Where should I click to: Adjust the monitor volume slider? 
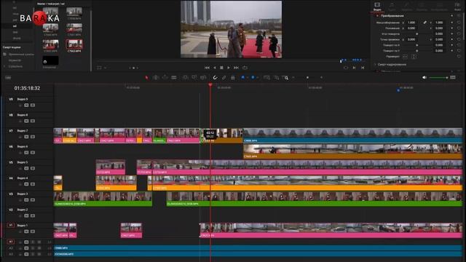438,78
